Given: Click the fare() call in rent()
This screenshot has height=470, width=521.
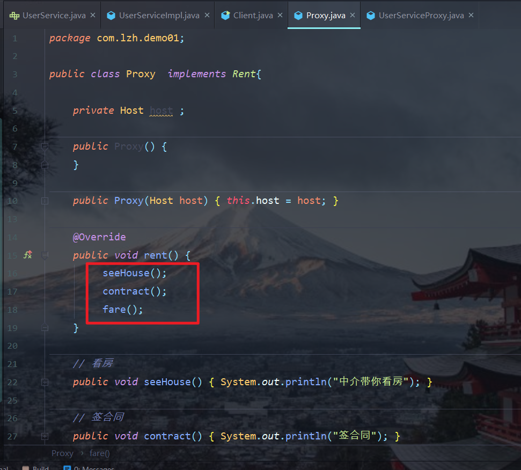Looking at the screenshot, I should [123, 310].
